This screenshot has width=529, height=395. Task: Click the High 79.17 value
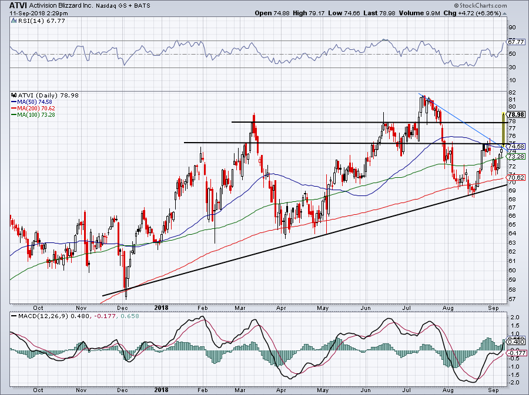click(x=309, y=13)
